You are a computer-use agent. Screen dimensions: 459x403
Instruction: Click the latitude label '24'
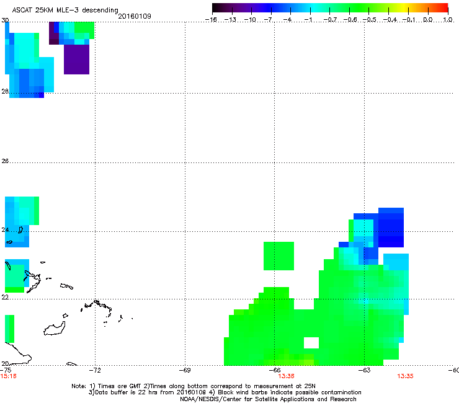5,230
